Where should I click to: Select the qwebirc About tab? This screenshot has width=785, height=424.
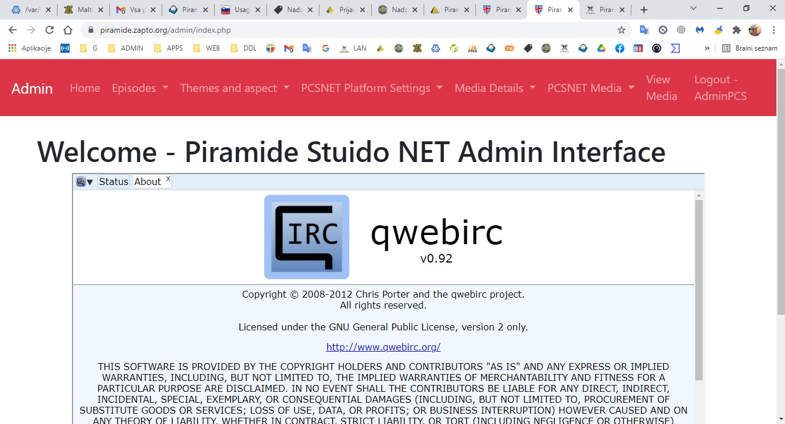[148, 182]
